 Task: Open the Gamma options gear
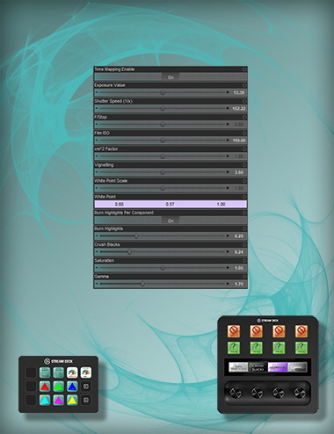pos(244,277)
